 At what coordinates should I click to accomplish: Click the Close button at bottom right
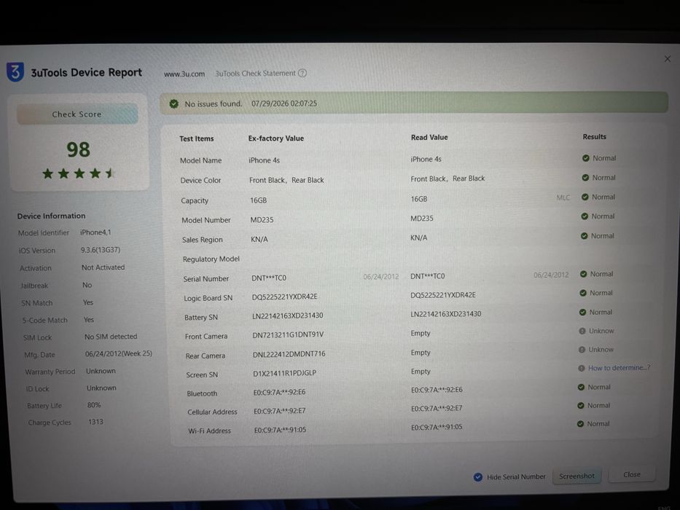631,474
